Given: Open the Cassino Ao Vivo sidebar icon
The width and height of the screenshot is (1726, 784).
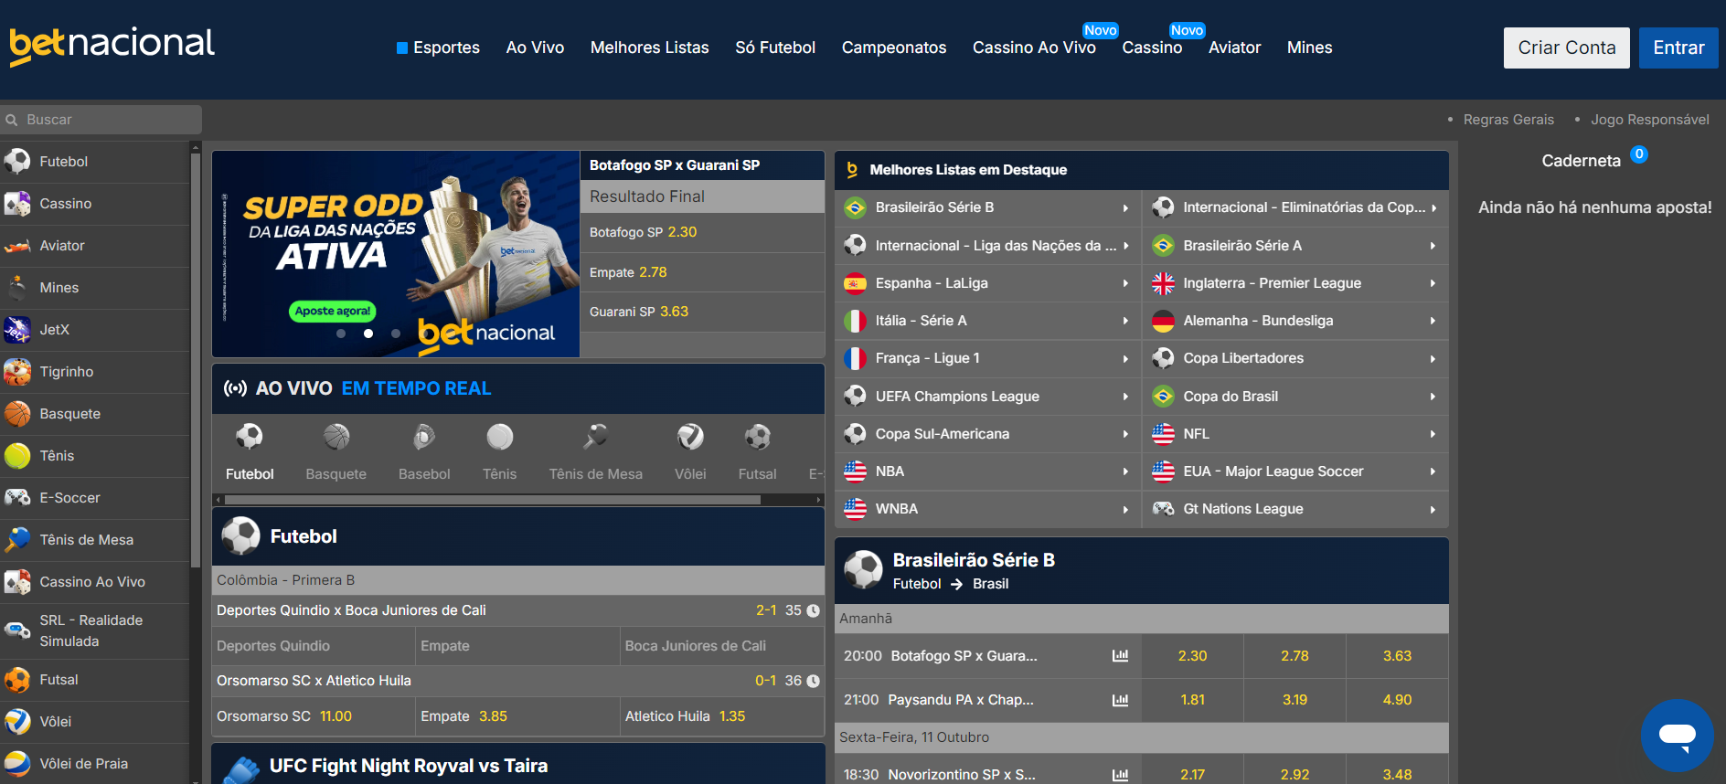Looking at the screenshot, I should click(x=17, y=582).
